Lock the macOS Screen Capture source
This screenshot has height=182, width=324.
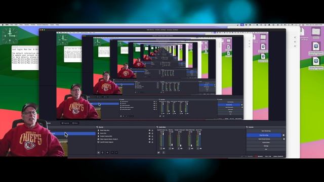(152, 142)
